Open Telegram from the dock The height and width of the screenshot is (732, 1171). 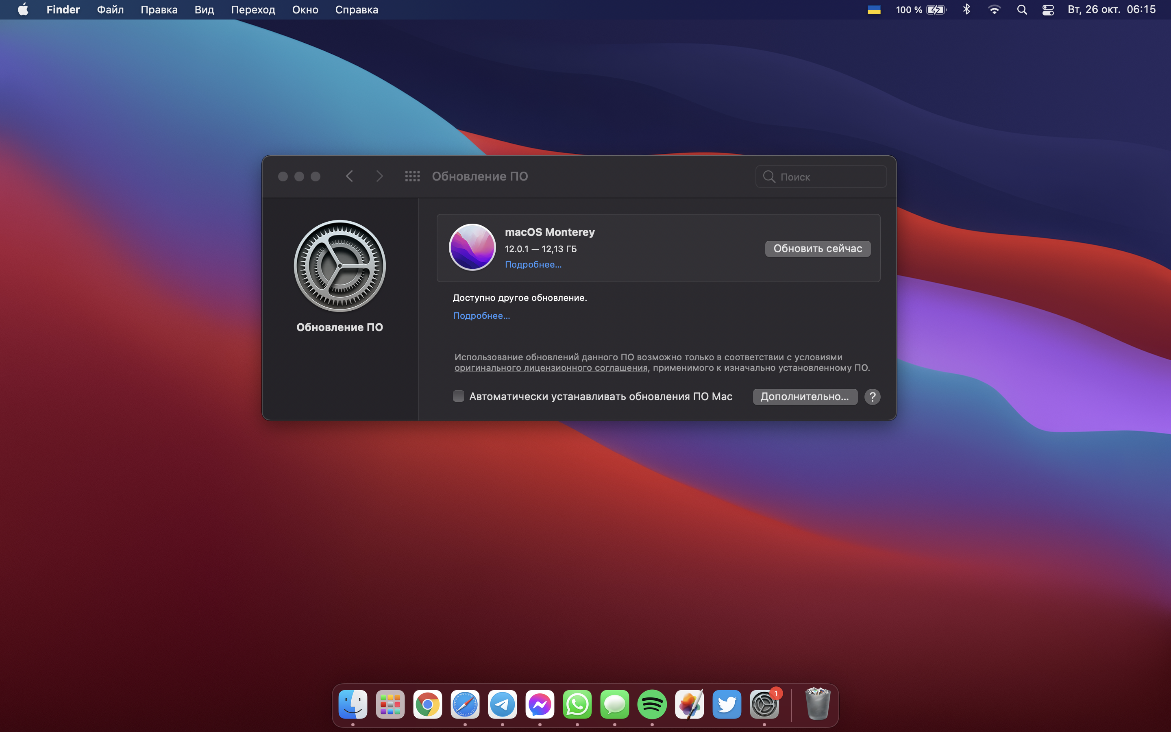(502, 704)
